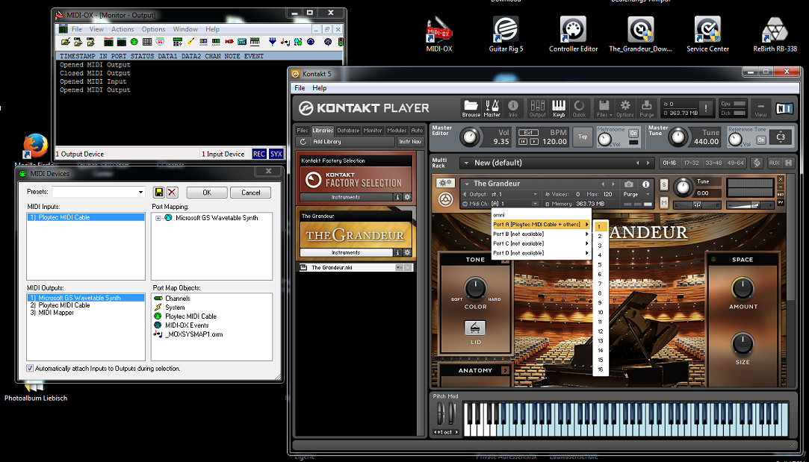The width and height of the screenshot is (809, 462).
Task: Open the Quick-load browser icon
Action: click(x=580, y=108)
